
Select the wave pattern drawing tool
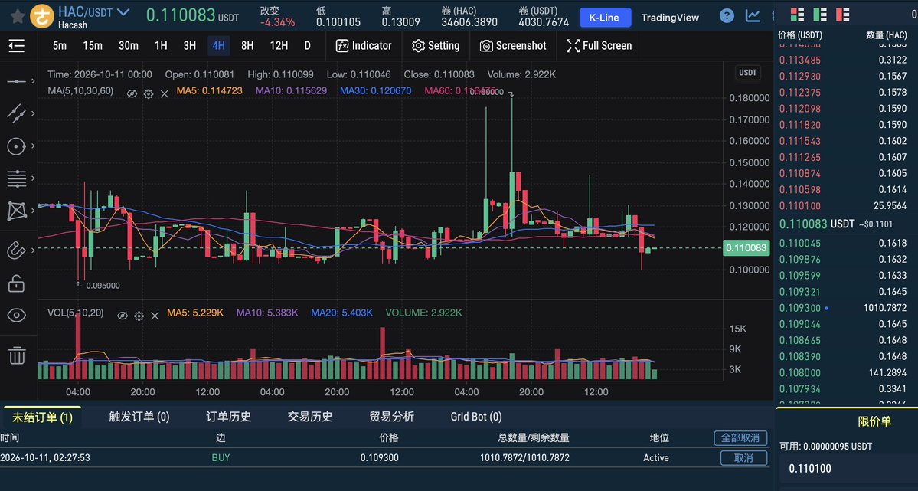click(16, 211)
